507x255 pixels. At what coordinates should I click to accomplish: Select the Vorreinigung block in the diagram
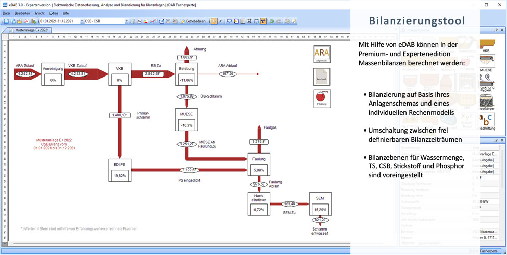click(53, 74)
